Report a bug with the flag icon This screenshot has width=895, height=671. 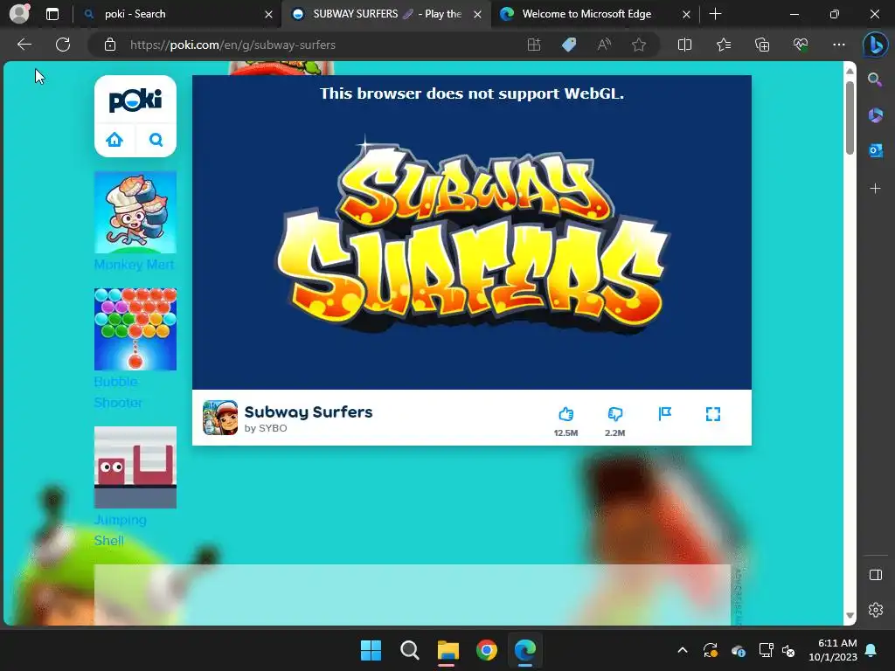click(664, 413)
